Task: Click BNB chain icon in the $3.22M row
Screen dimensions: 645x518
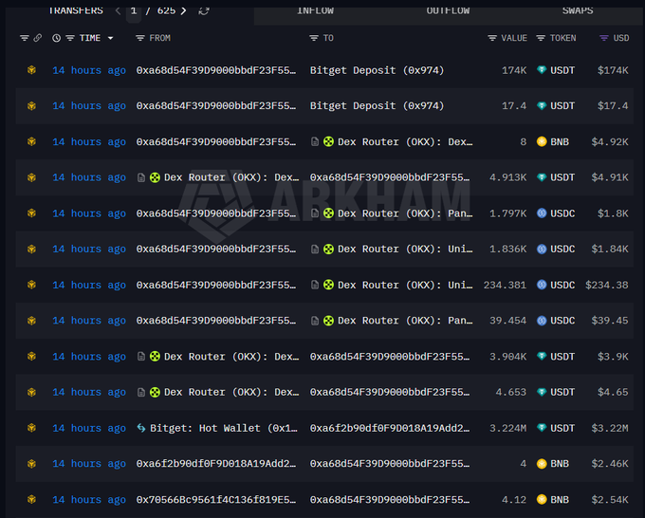Action: click(x=31, y=428)
